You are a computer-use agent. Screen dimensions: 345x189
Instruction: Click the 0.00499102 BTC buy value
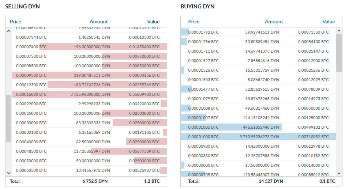(313, 127)
